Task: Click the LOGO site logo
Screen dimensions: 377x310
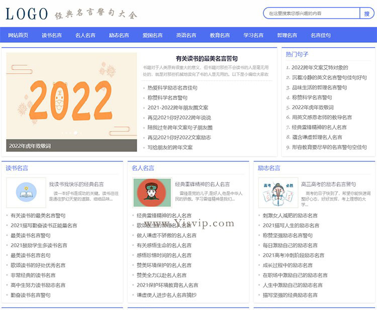Action: point(27,14)
